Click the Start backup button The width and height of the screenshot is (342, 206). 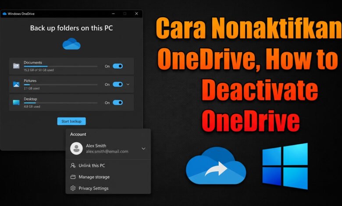point(71,121)
